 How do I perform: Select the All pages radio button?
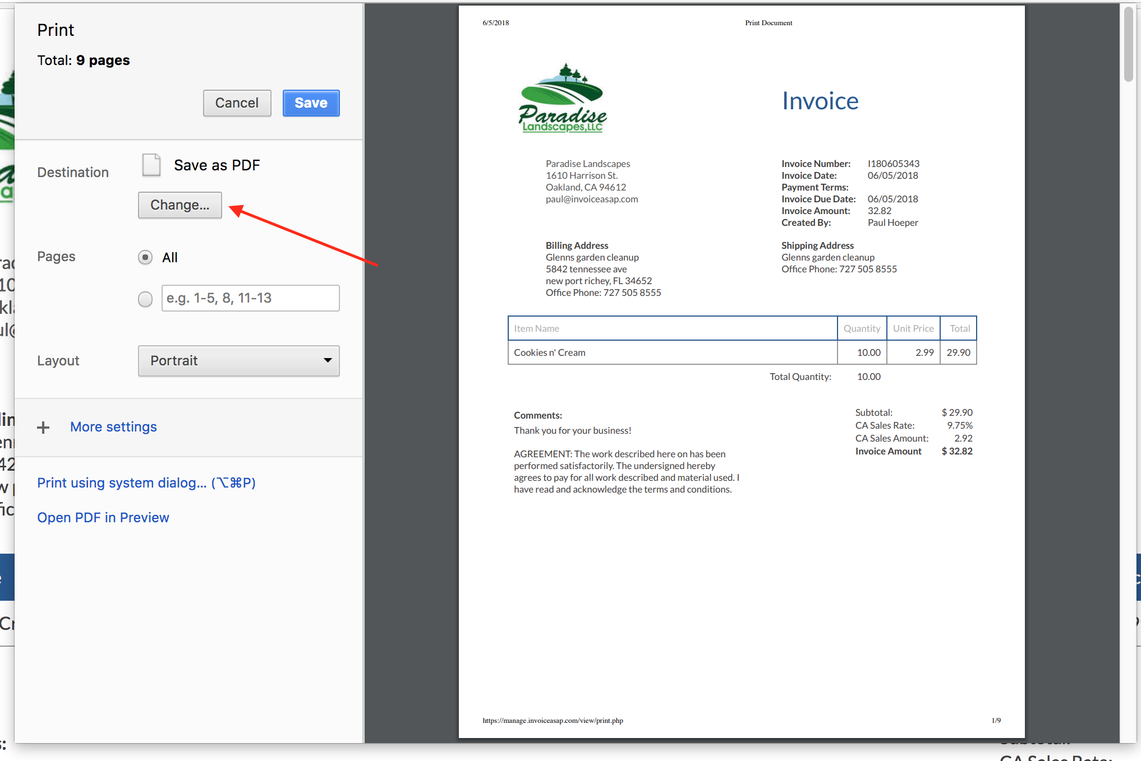(145, 257)
